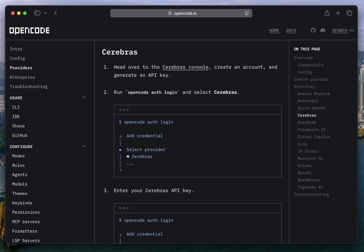Screen dimensions: 364x252
Task: Open SEARCH in the header
Action: [340, 30]
